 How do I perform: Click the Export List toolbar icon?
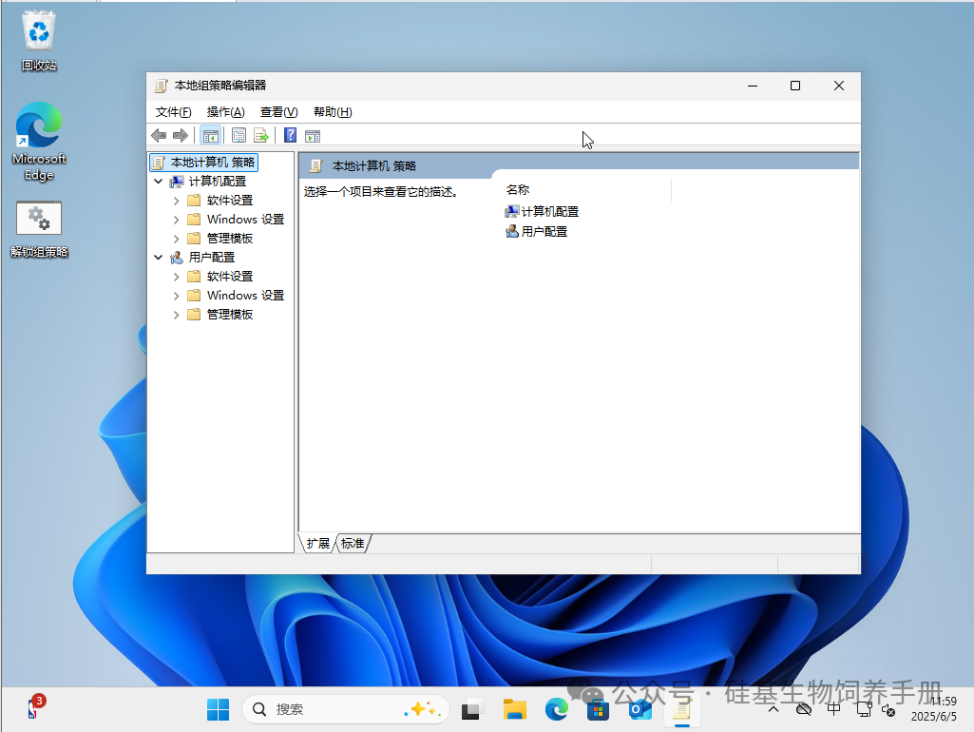point(260,136)
